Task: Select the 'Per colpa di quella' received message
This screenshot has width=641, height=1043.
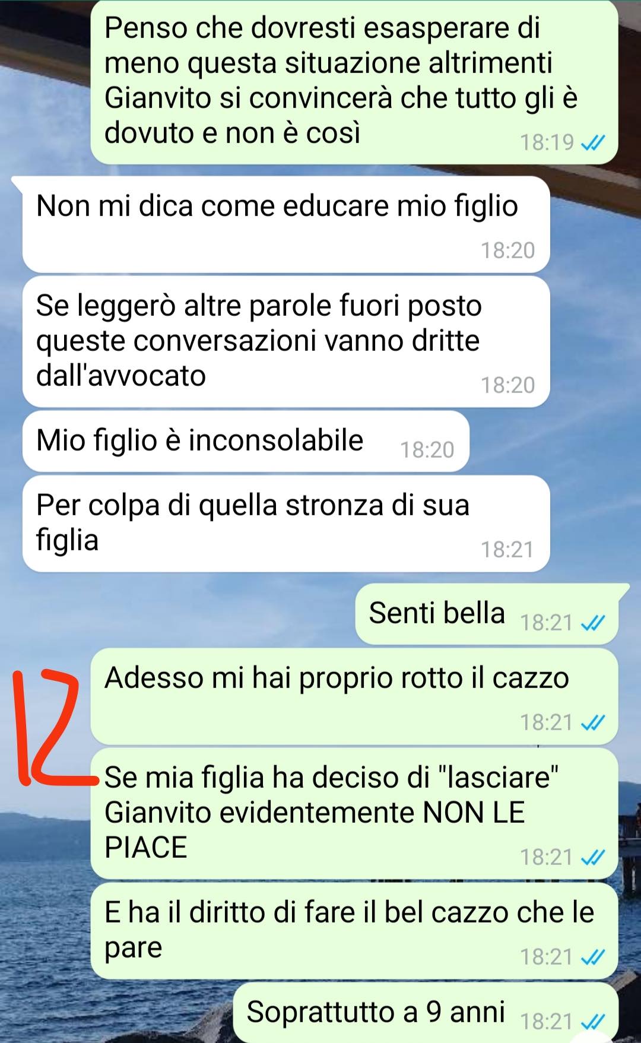Action: click(286, 524)
